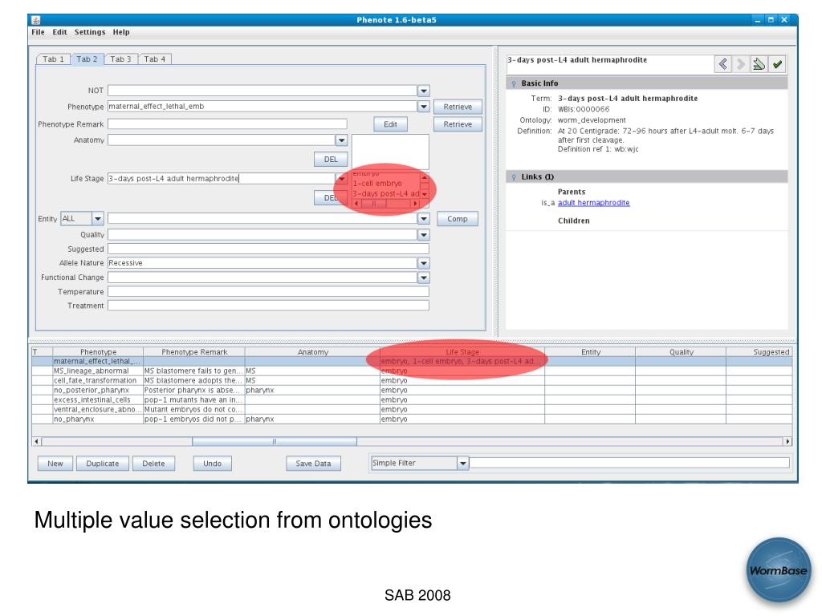Viewport: 822px width, 616px height.
Task: Click the Save Data button
Action: click(314, 464)
